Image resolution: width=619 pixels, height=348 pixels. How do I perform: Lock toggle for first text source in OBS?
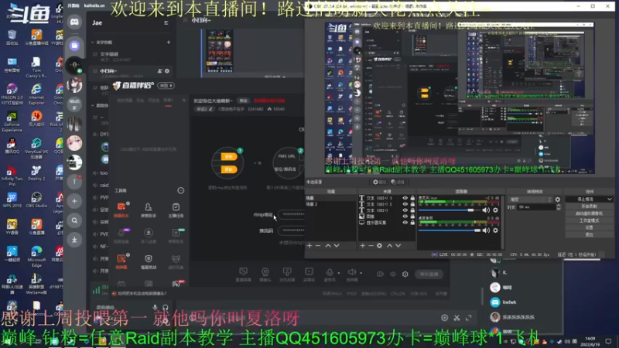[412, 198]
